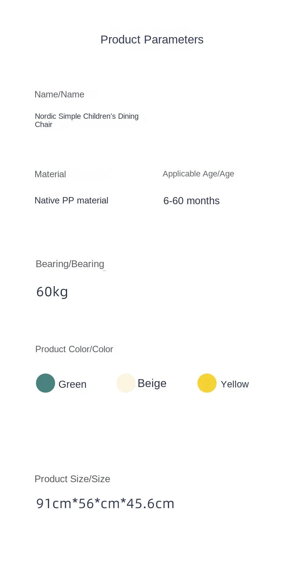This screenshot has height=562, width=296.
Task: Select the "60kg" bearing value
Action: pyautogui.click(x=52, y=292)
